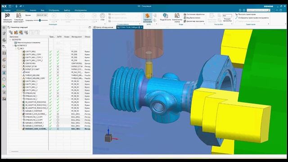288x162 pixels.
Task: Click the Tool column header Инструмент
Action: [76, 37]
